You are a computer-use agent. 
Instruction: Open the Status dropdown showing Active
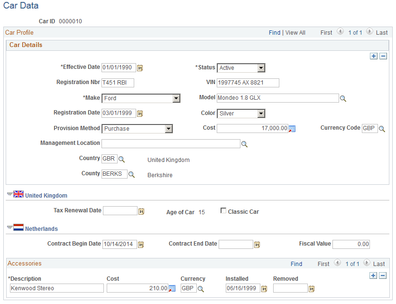[x=261, y=67]
